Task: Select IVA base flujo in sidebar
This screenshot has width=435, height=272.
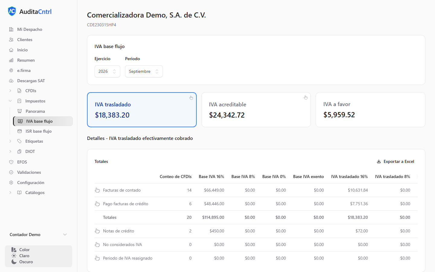Action: tap(43, 121)
